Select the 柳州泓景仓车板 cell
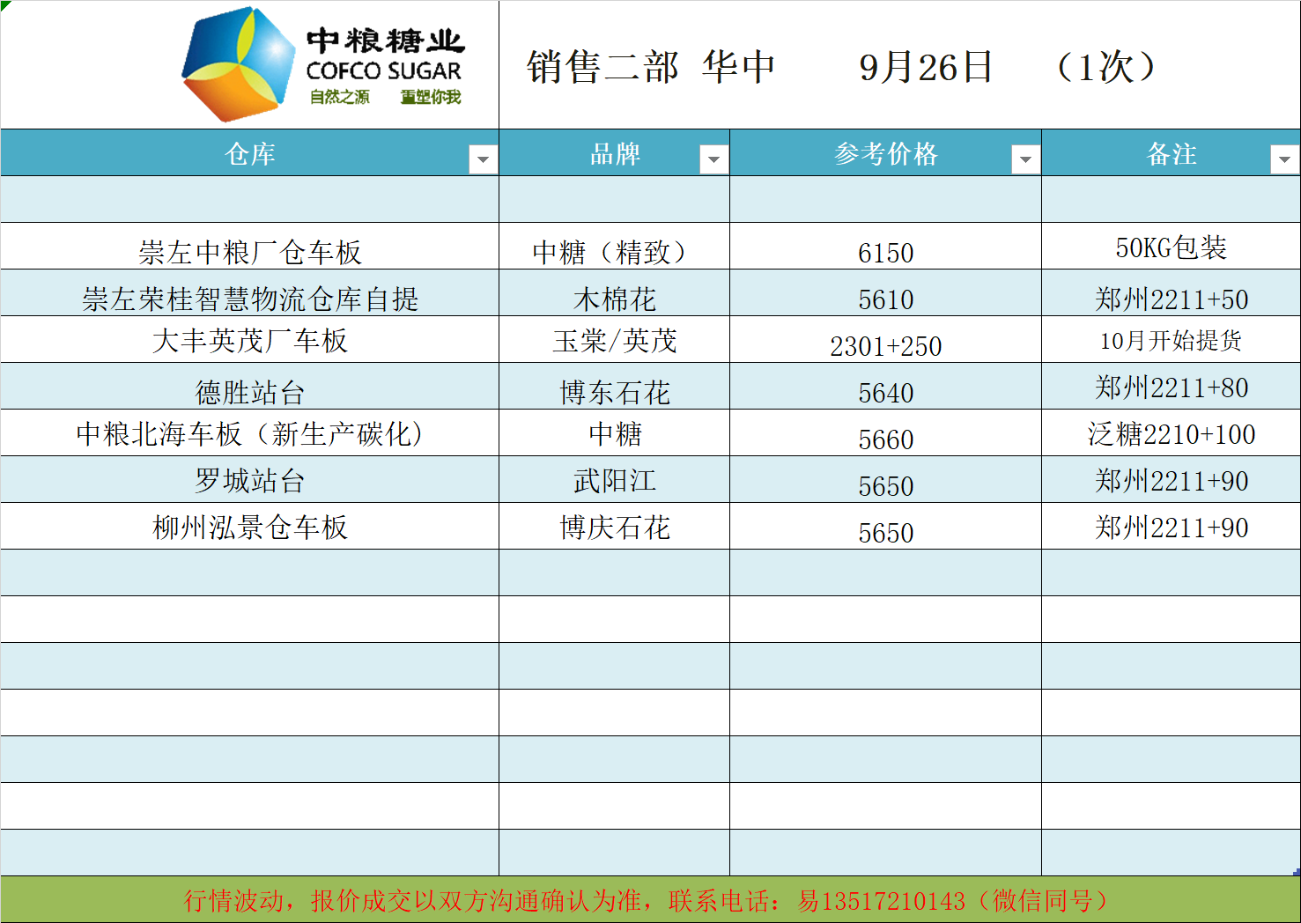This screenshot has height=923, width=1301. [250, 527]
